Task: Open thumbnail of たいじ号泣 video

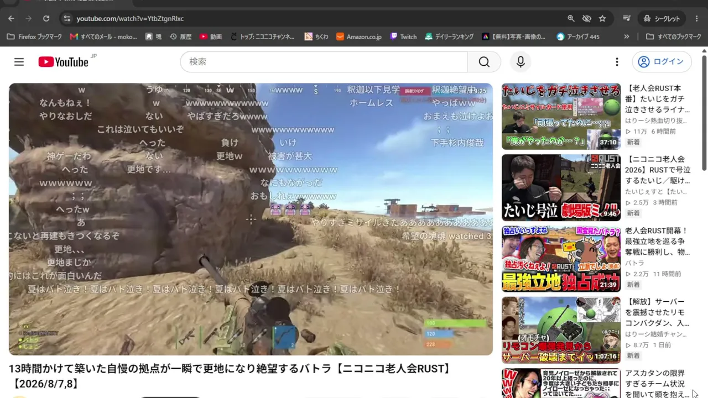Action: pyautogui.click(x=561, y=187)
